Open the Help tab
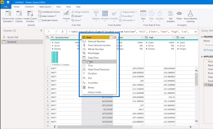 click(x=78, y=7)
